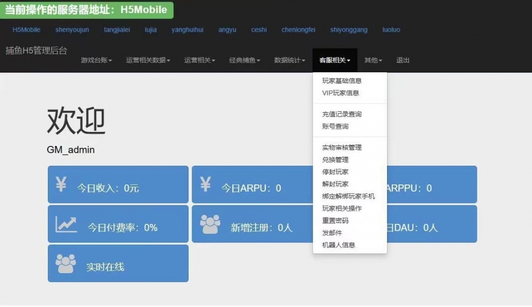Click the yen icon on 今日收入 card
This screenshot has height=307, width=532.
coord(61,184)
